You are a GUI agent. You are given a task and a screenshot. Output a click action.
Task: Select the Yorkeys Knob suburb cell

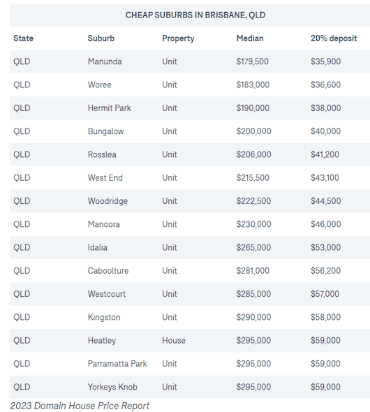[x=112, y=387]
